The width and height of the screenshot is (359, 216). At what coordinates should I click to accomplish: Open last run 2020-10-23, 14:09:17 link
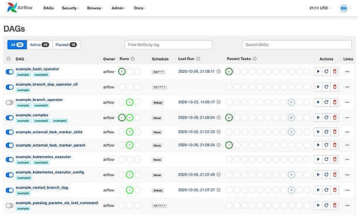pos(197,102)
